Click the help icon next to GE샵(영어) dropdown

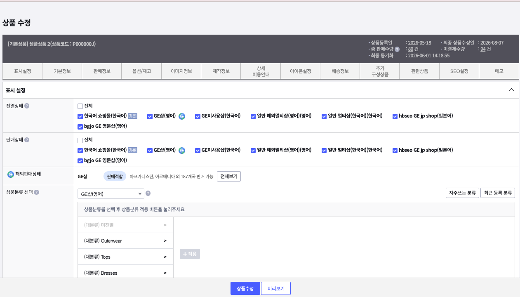click(148, 193)
